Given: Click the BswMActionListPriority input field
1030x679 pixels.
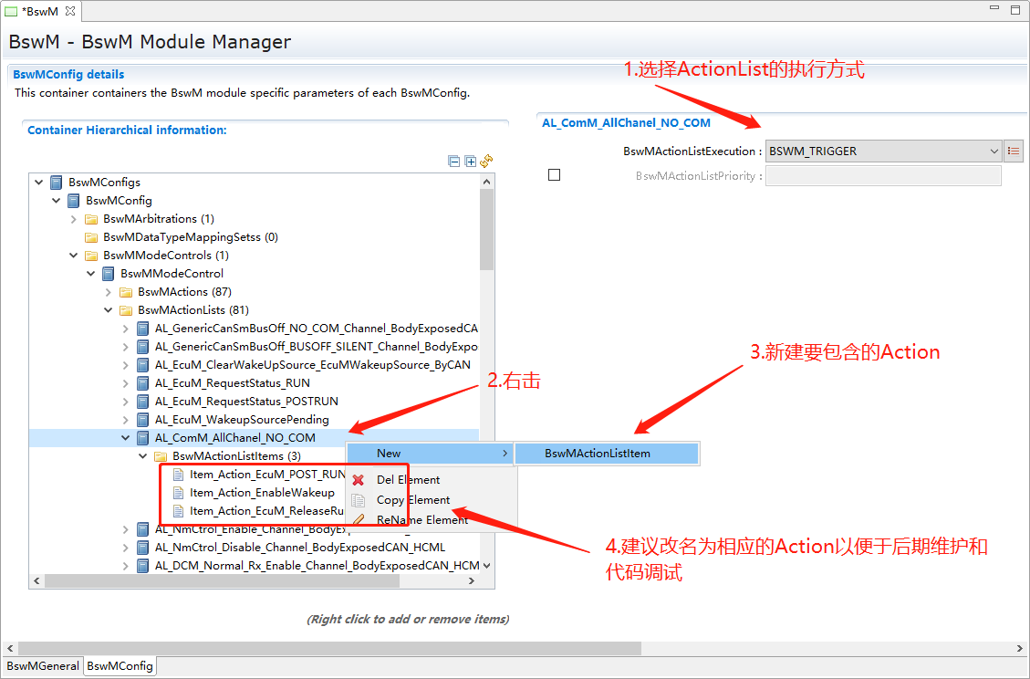Looking at the screenshot, I should [x=883, y=176].
